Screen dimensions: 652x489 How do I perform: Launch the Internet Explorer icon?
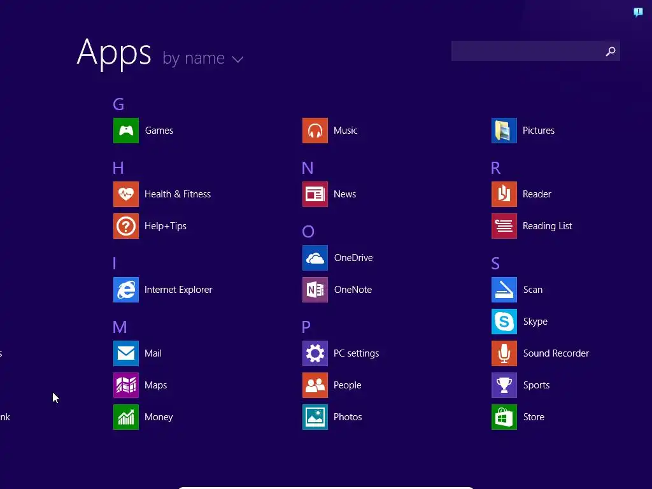pos(126,290)
